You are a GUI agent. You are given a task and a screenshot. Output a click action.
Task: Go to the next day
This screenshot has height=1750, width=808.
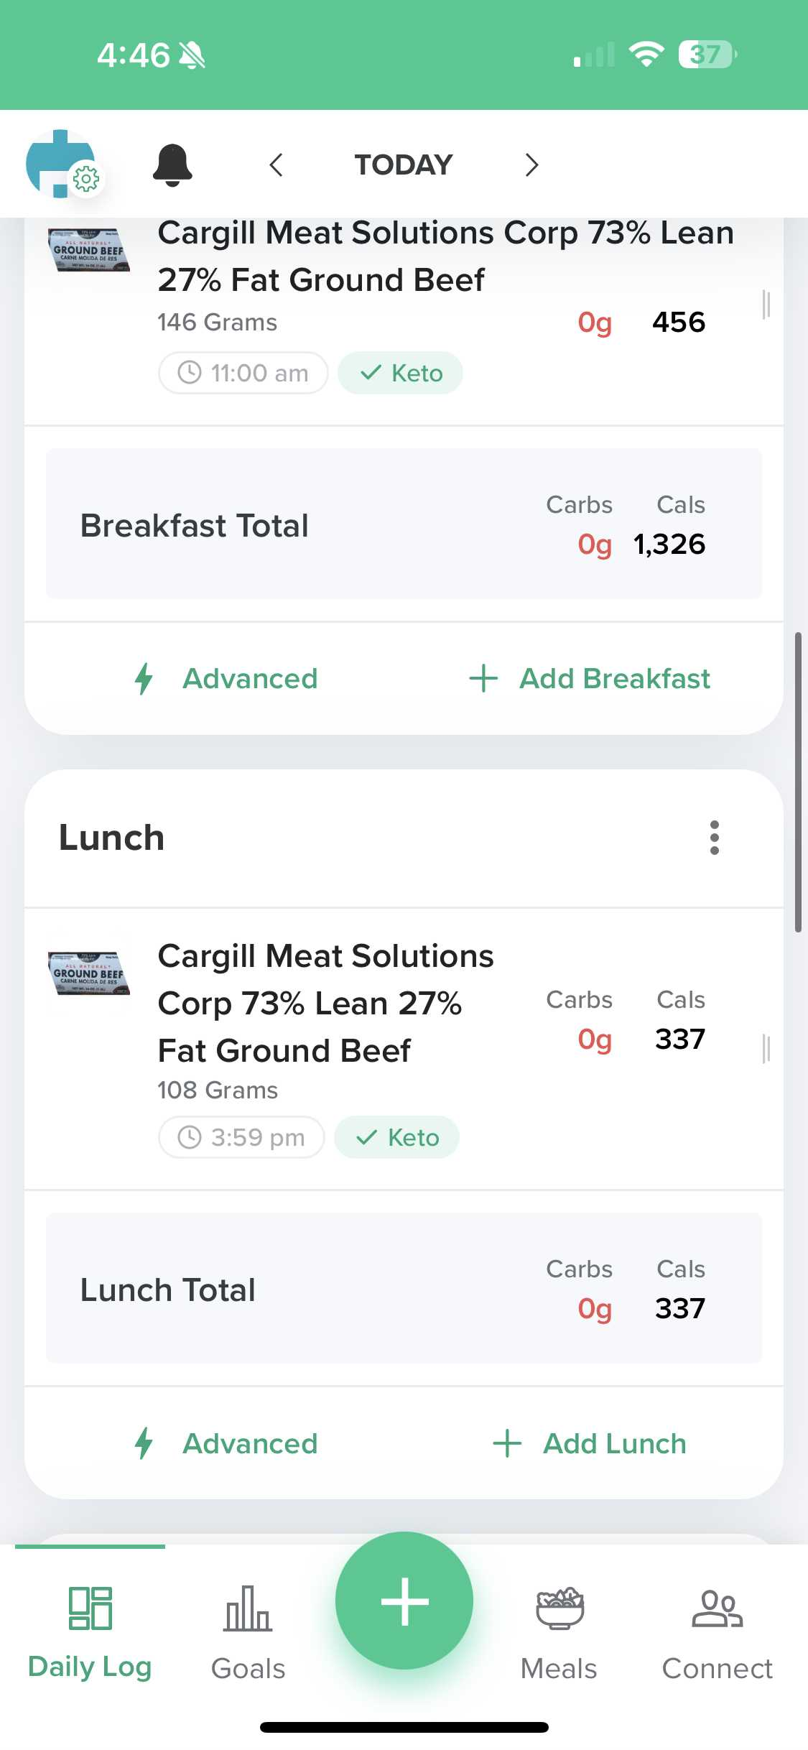[531, 165]
